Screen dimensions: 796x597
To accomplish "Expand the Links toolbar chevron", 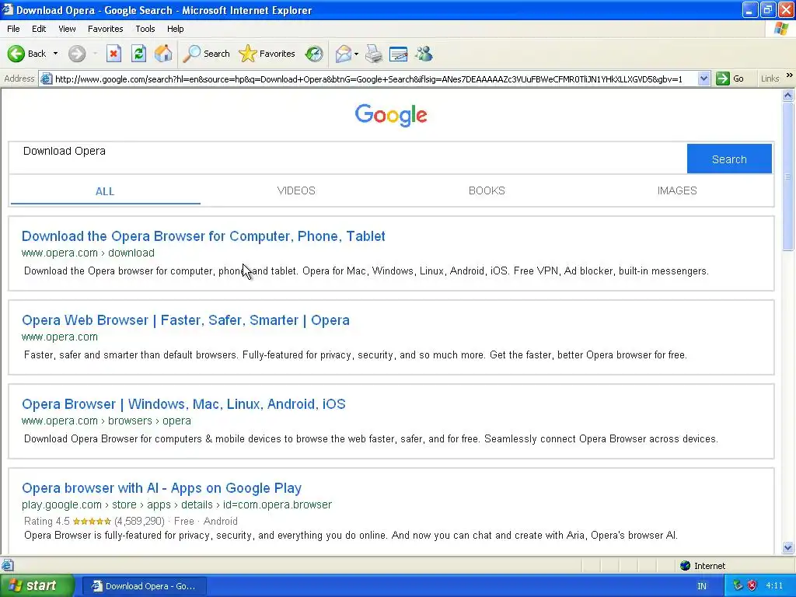I will coord(790,75).
